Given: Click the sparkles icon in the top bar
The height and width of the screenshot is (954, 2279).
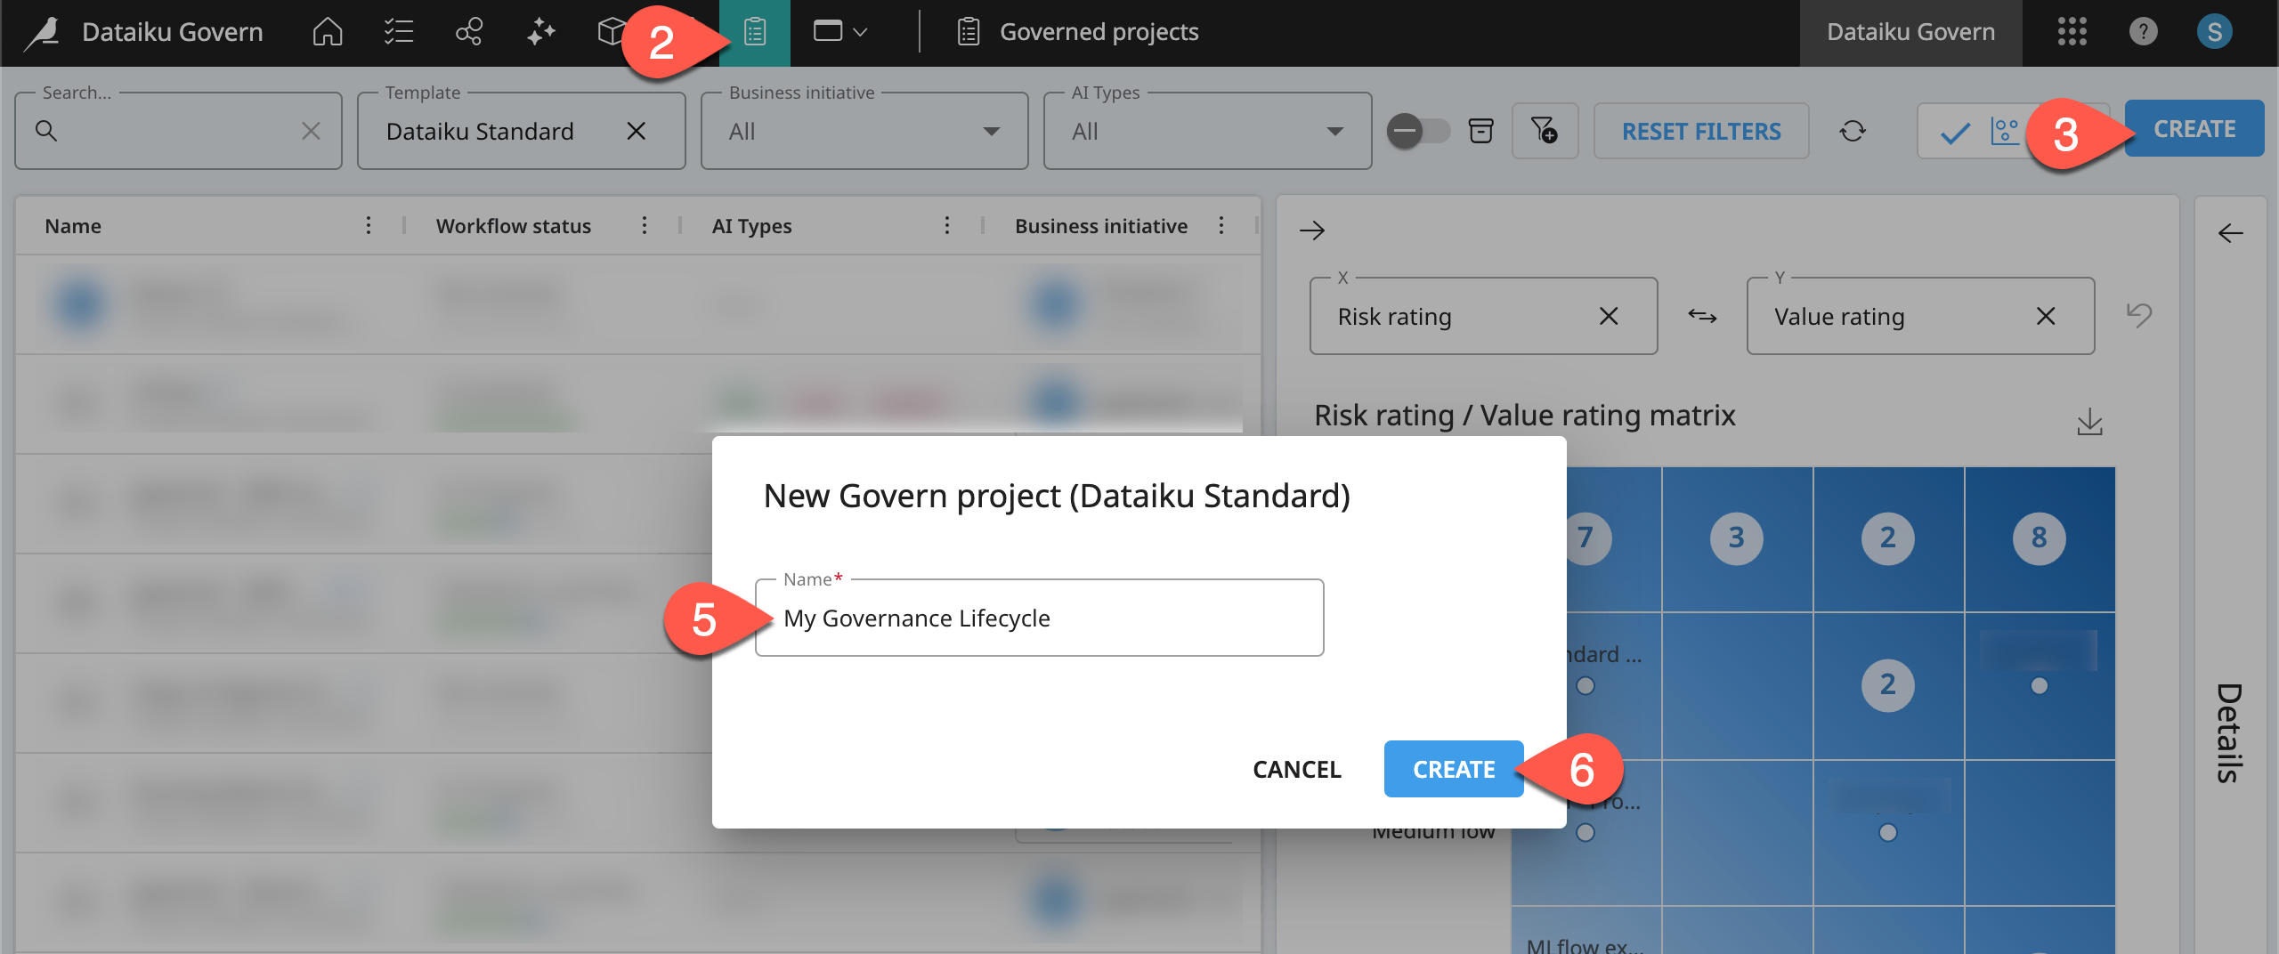Looking at the screenshot, I should coord(540,31).
